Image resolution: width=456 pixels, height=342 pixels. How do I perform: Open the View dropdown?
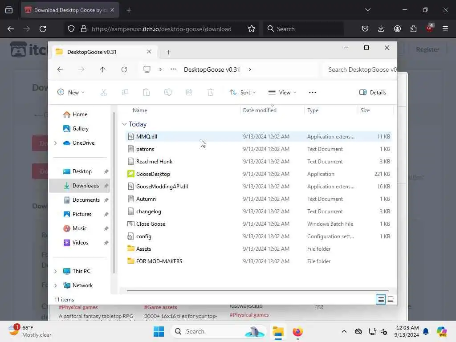(x=282, y=93)
